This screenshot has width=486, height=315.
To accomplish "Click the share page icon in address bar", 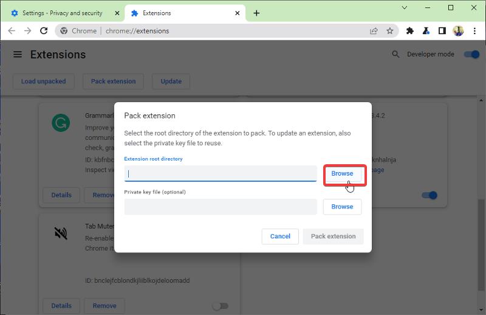I will 374,31.
